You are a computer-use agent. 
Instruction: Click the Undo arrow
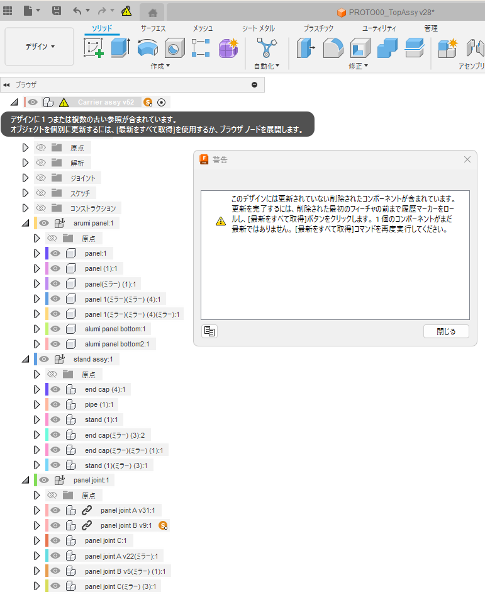pos(77,11)
